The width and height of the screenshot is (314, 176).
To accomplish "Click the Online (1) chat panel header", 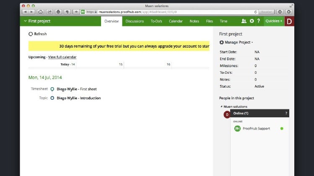I will pos(260,113).
